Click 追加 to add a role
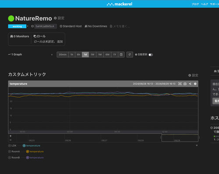The height and width of the screenshot is (174, 219). coord(60,42)
